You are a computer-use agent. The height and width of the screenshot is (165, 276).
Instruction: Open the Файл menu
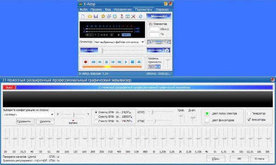point(84,10)
